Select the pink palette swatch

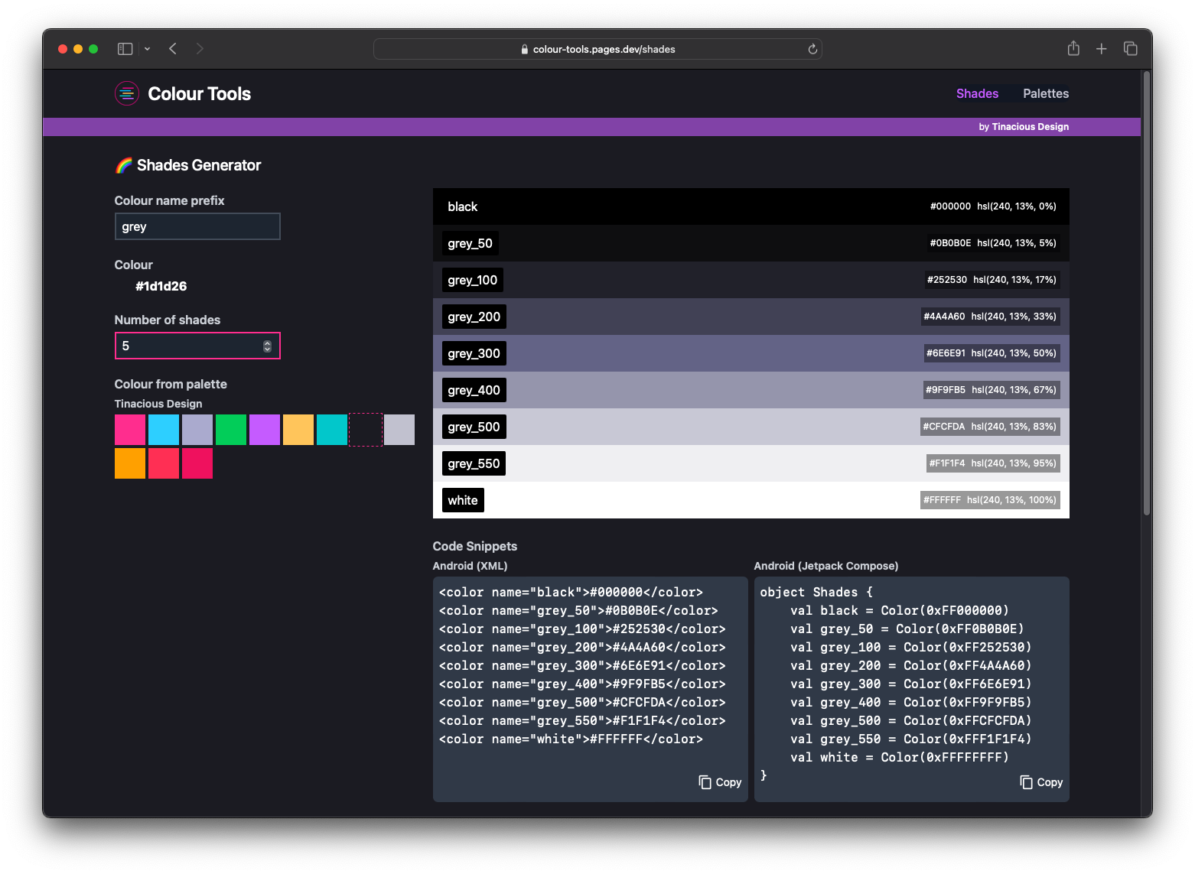coord(130,430)
